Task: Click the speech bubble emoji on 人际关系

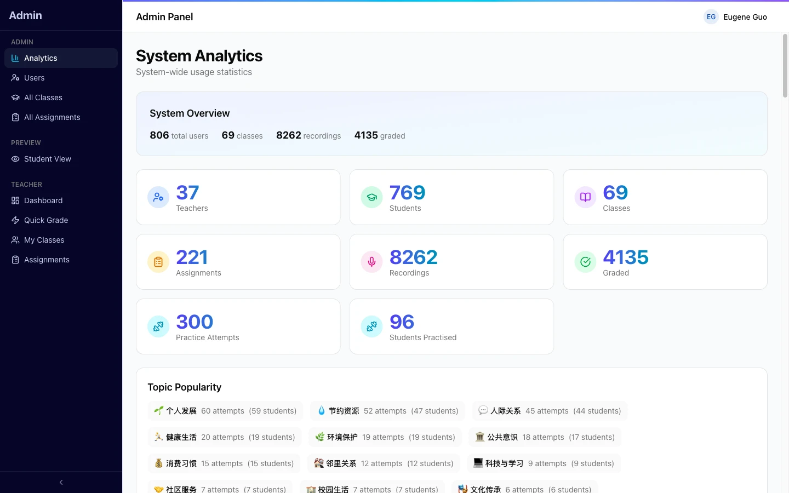Action: coord(483,410)
